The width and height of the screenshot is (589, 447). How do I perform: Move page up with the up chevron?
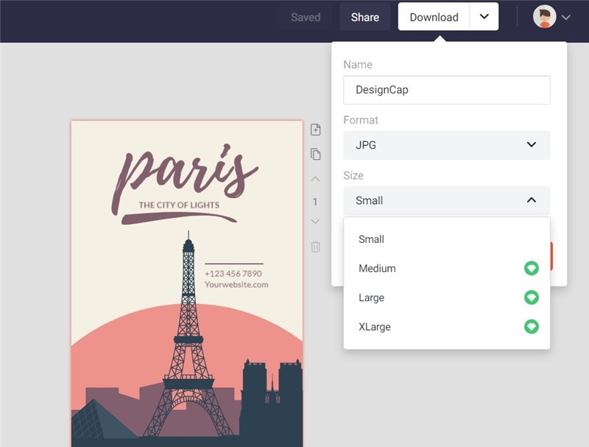coord(316,179)
